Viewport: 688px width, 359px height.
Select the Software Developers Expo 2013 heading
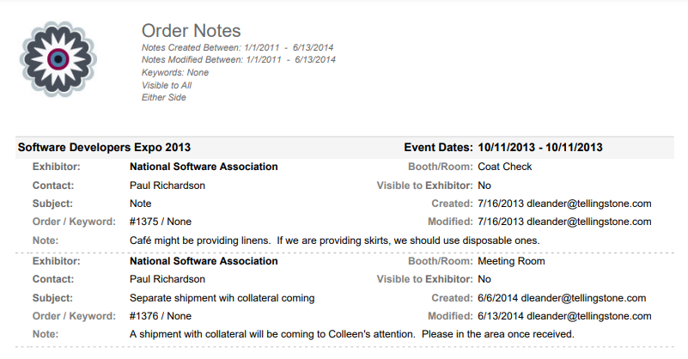(x=104, y=147)
